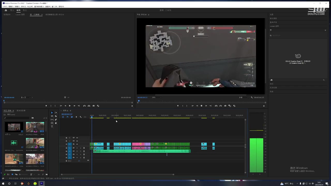Screen dimensions: 331x186
Task: Click Mark In in Program monitor
Action: [x=183, y=106]
